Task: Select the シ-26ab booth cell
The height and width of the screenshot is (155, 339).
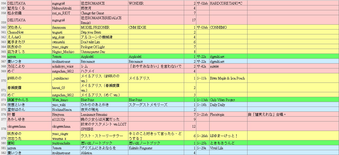Action: pyautogui.click(x=203, y=136)
